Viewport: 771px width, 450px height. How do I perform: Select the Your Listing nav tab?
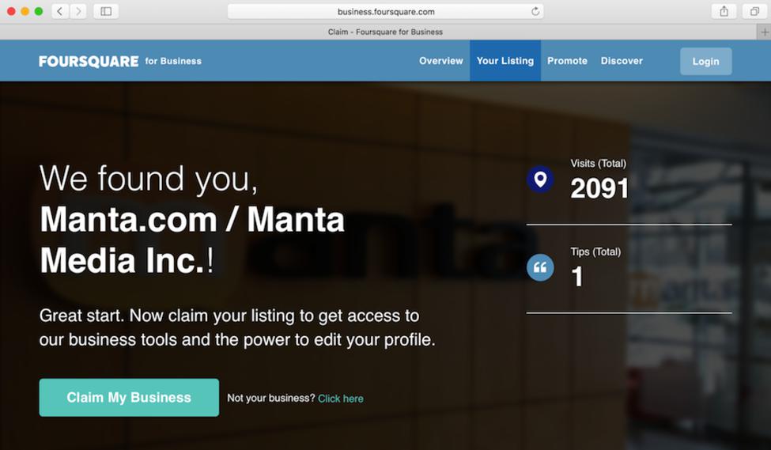pyautogui.click(x=505, y=61)
